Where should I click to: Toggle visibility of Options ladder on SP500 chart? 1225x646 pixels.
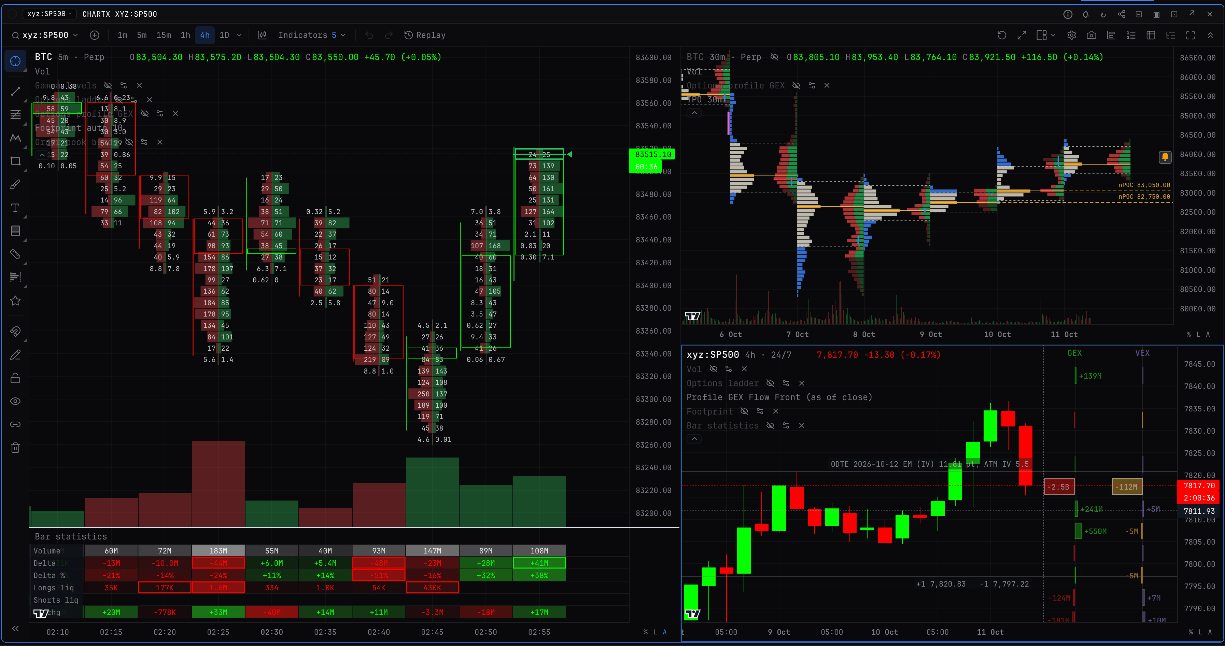click(770, 383)
